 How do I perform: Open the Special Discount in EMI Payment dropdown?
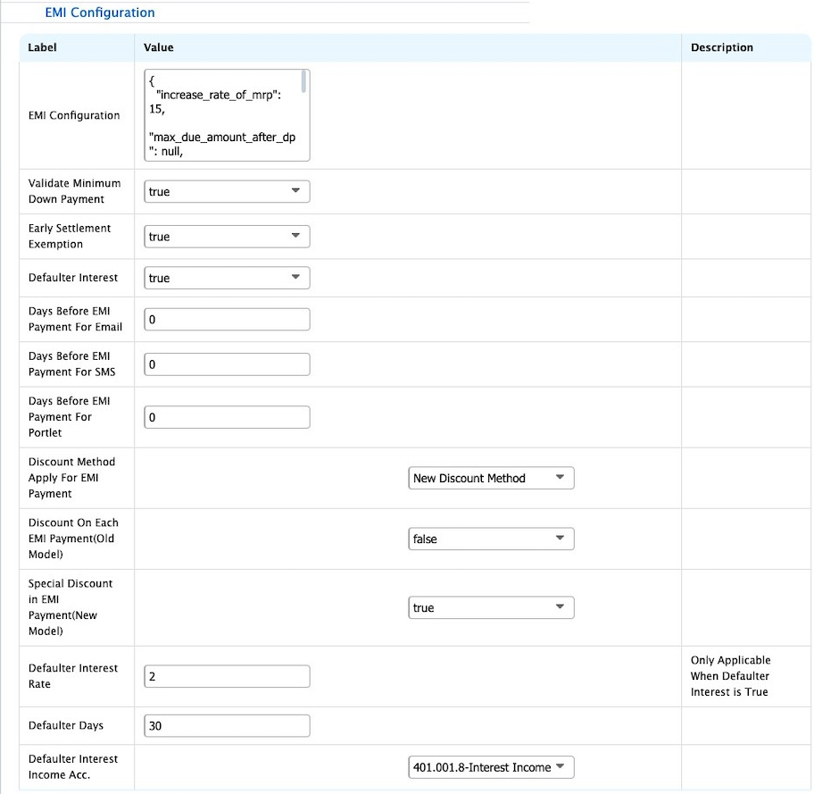[491, 607]
